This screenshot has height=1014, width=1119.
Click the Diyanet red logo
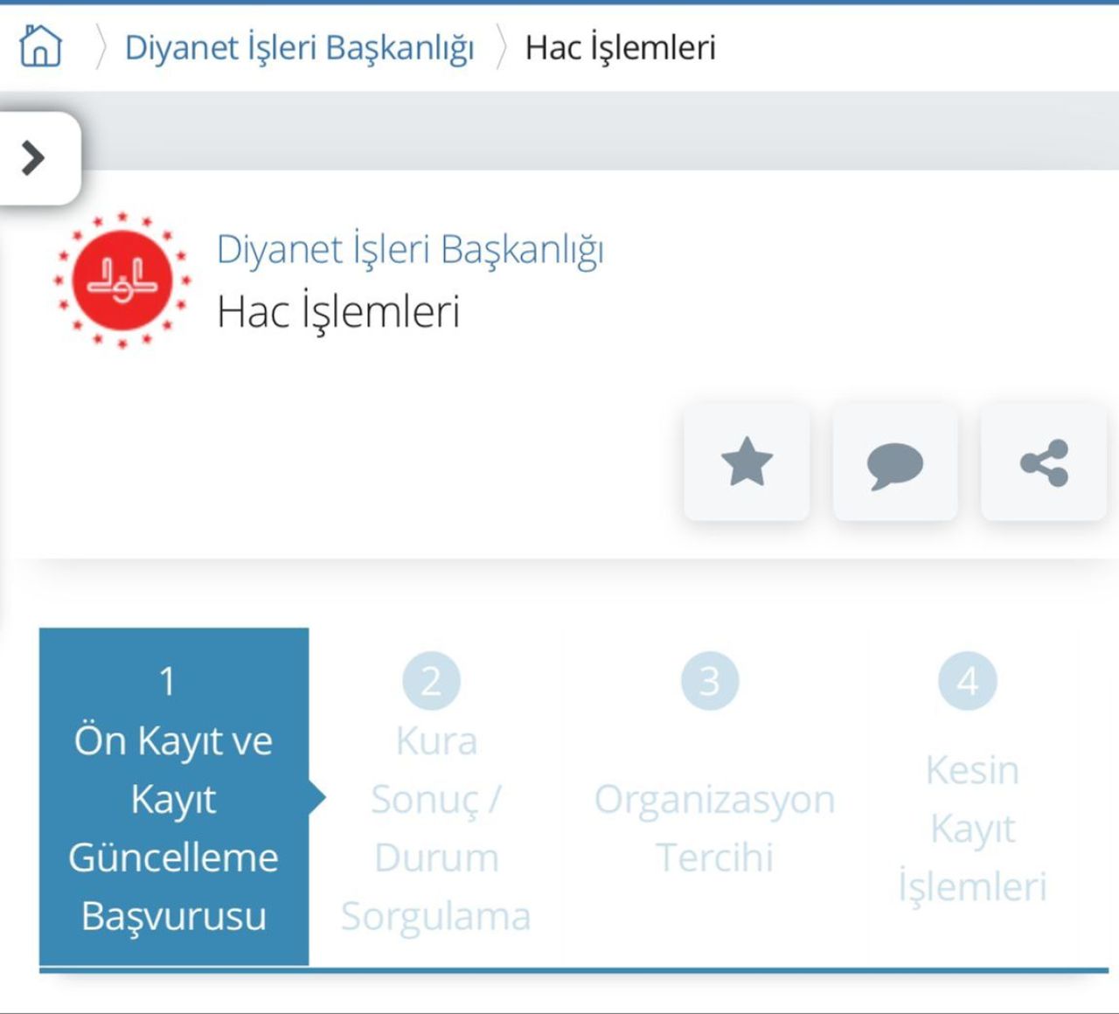(122, 281)
